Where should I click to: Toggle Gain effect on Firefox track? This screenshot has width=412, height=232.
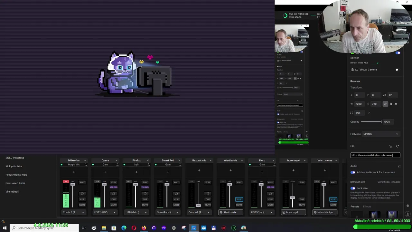click(124, 165)
